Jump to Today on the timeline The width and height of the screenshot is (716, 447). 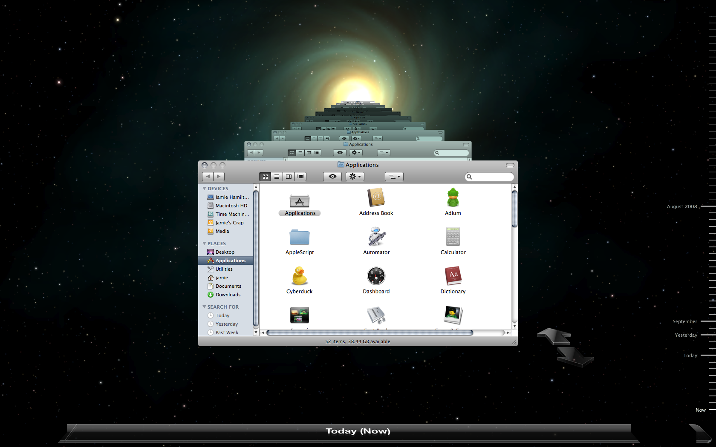[x=690, y=355]
